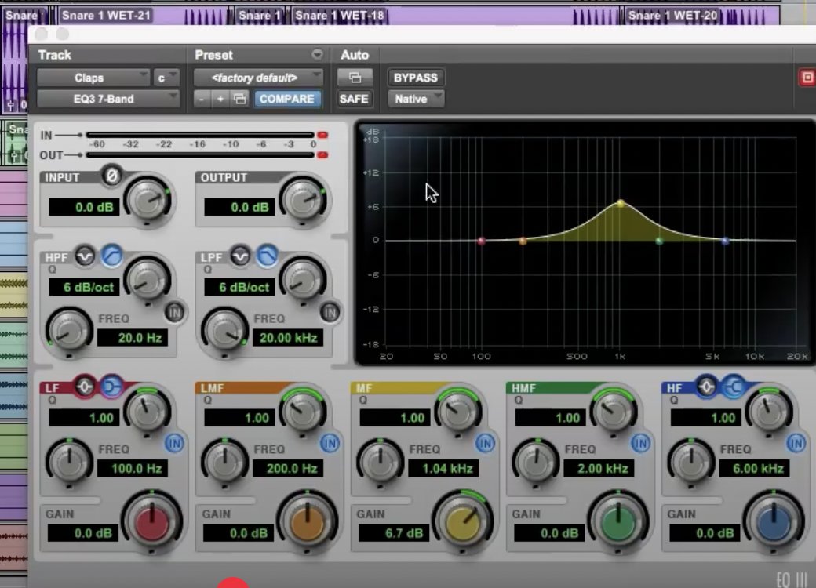Click the preset copy settings icon

pos(239,99)
